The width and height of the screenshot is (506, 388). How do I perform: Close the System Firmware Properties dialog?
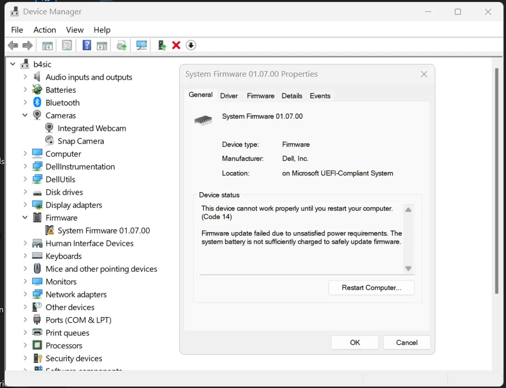click(x=424, y=75)
